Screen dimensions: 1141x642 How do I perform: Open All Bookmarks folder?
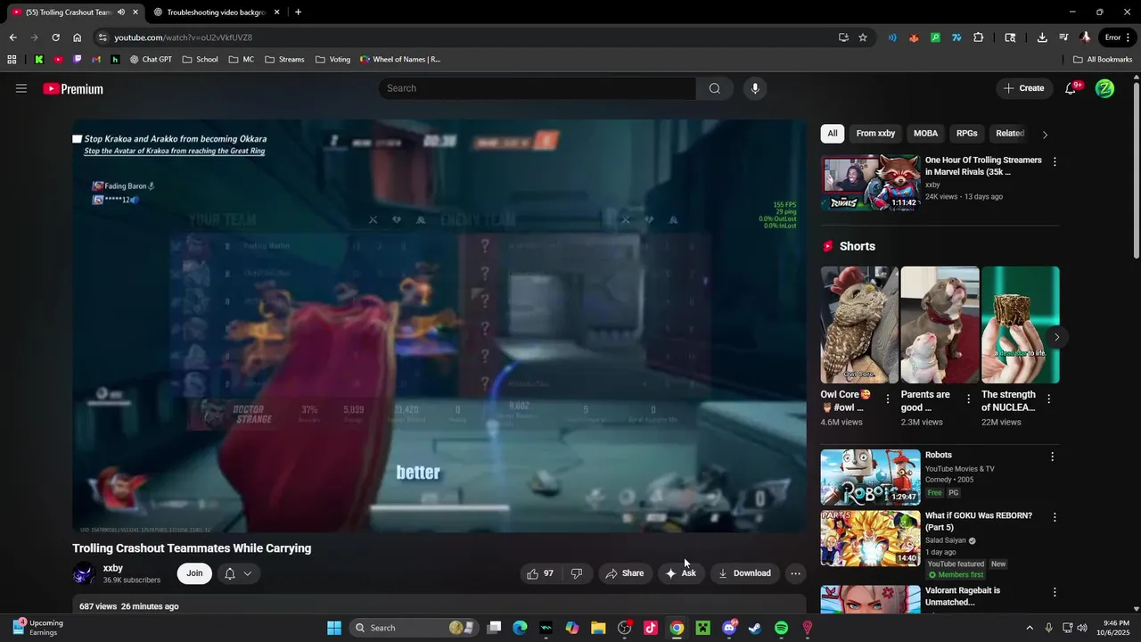[x=1103, y=60]
